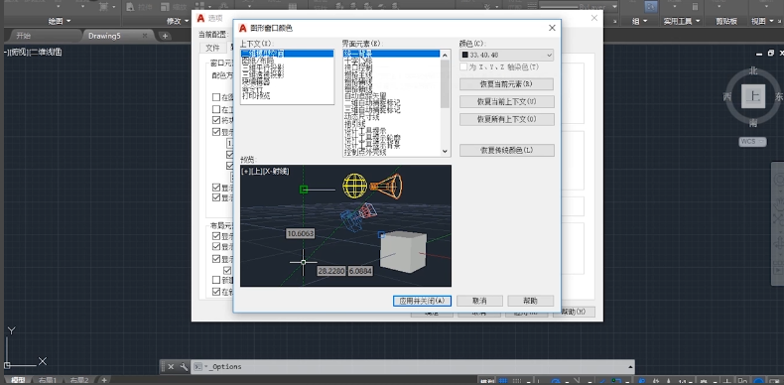Select 图纸/布局 in the context list
Viewport: 784px width, 385px height.
254,61
